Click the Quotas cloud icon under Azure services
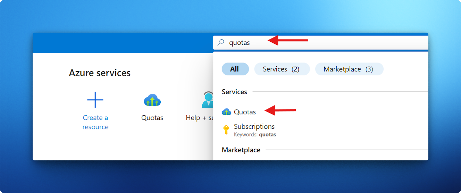 tap(152, 100)
